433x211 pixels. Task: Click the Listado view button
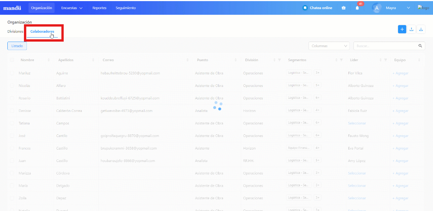tap(17, 46)
